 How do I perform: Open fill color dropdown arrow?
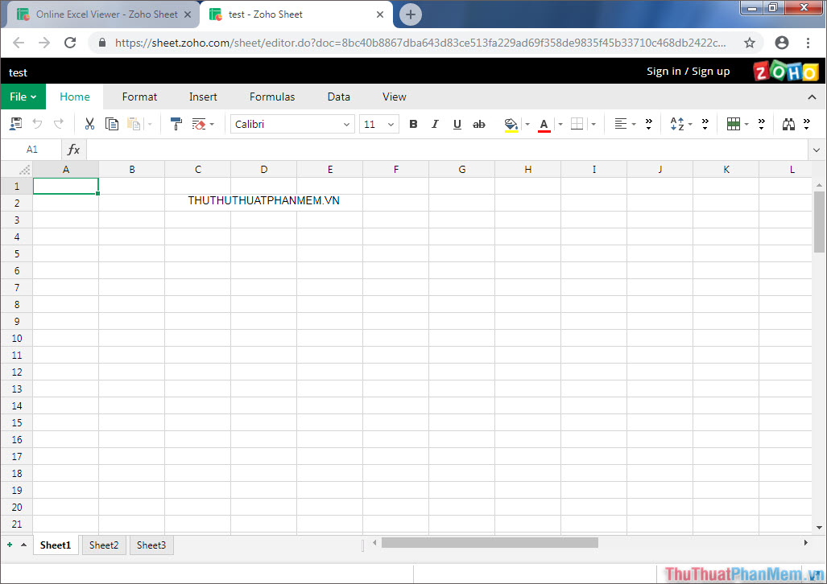527,125
